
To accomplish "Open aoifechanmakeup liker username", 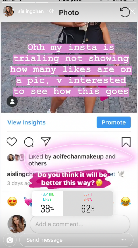I will (78, 156).
